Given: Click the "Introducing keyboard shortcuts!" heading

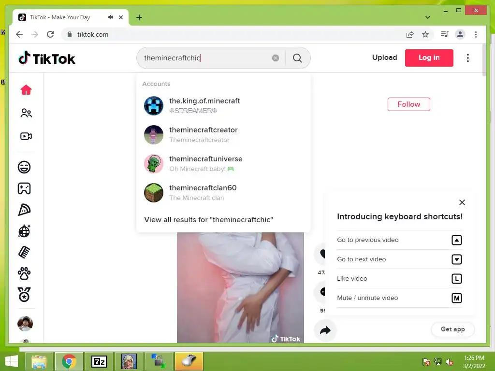Looking at the screenshot, I should pos(400,216).
